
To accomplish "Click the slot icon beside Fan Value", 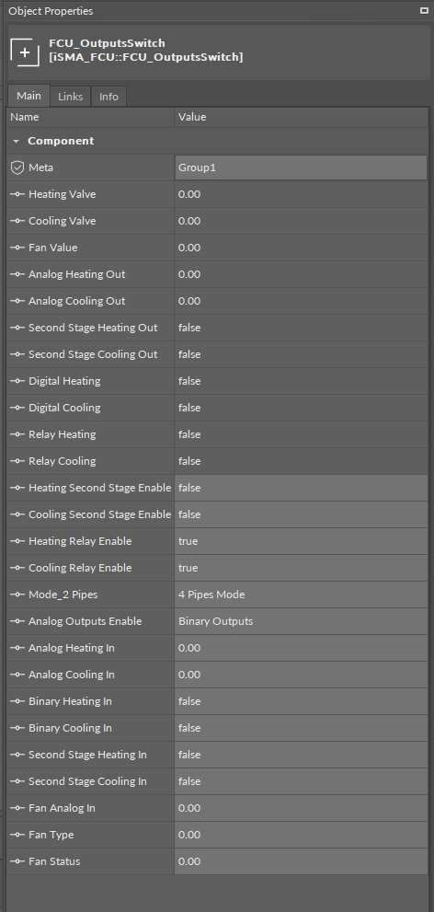I will coord(17,248).
